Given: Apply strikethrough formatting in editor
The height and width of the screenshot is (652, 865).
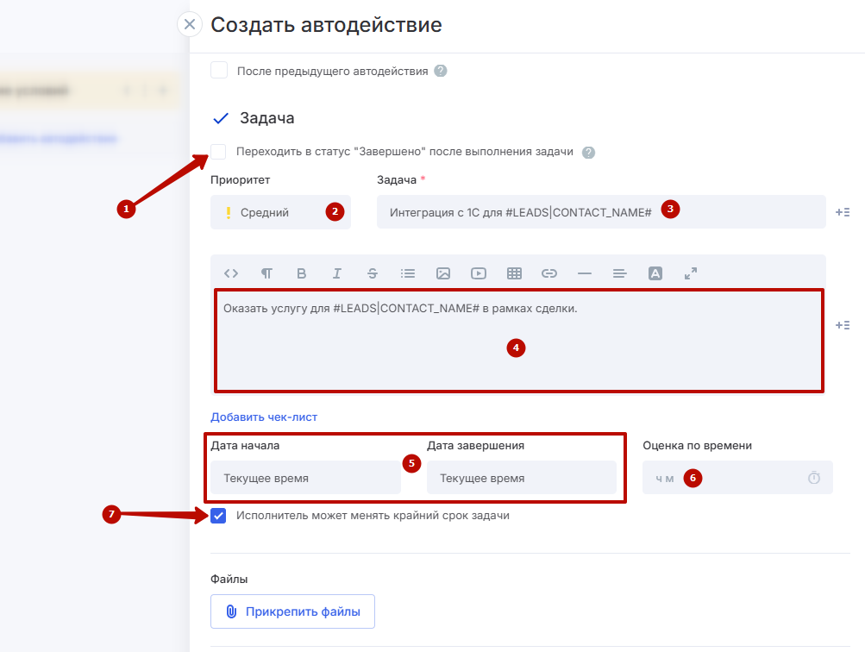Looking at the screenshot, I should click(x=373, y=273).
